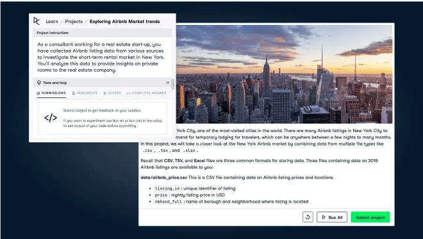Click the green Submit project button
This screenshot has width=423, height=239.
[370, 217]
